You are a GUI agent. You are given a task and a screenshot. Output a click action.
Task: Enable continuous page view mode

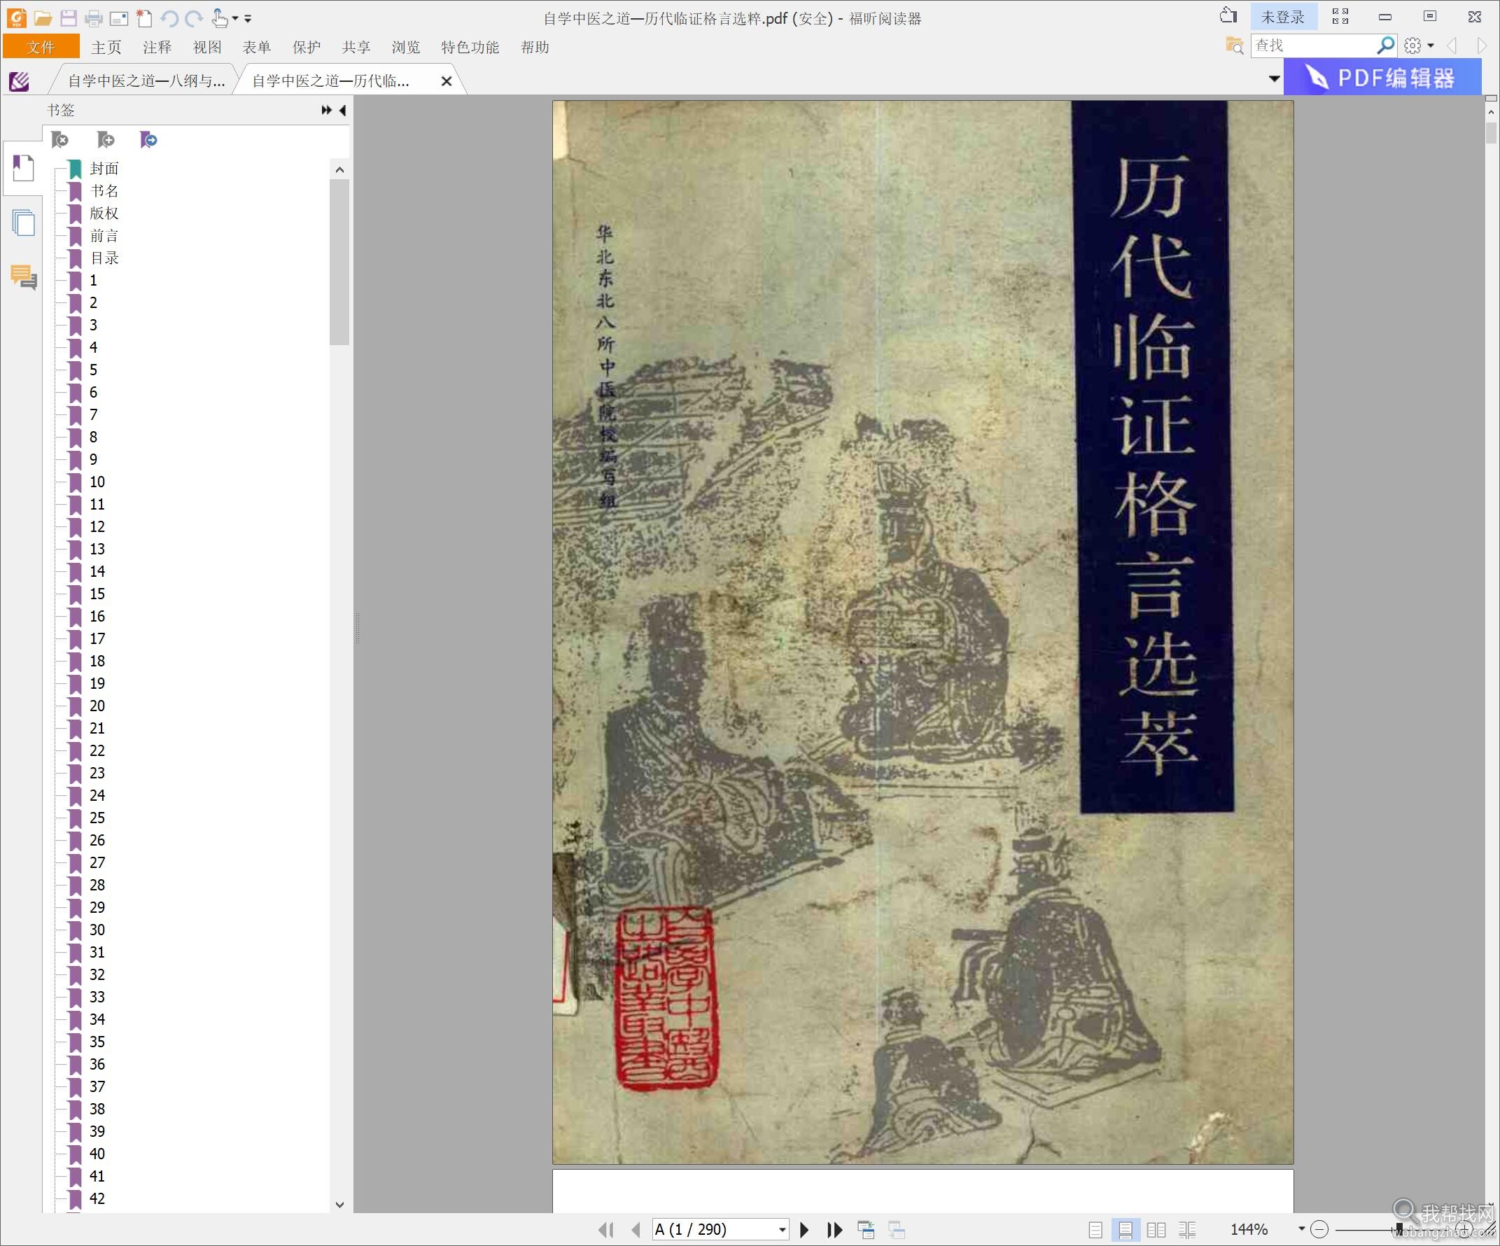tap(1125, 1230)
